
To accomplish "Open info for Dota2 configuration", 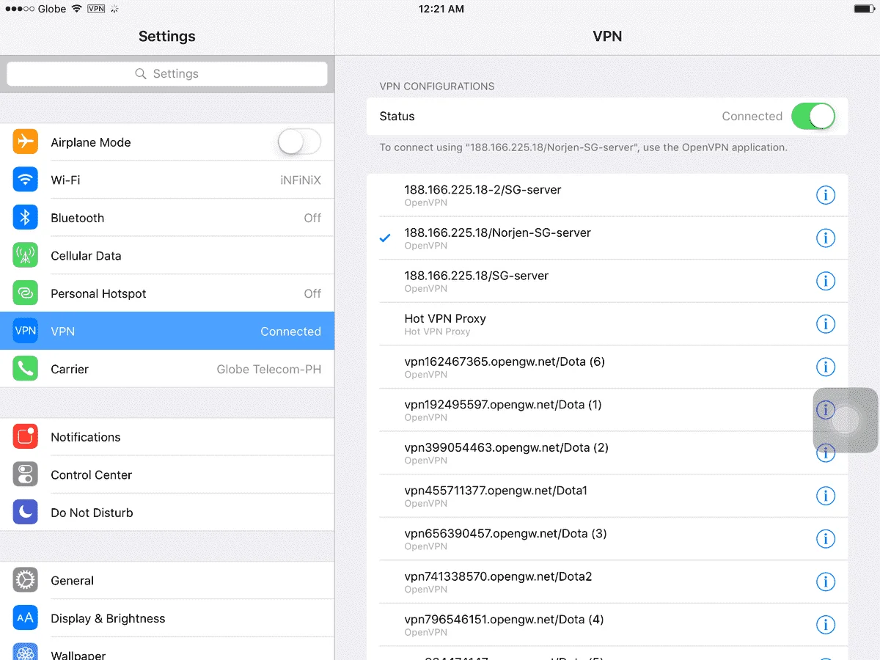I will point(826,582).
